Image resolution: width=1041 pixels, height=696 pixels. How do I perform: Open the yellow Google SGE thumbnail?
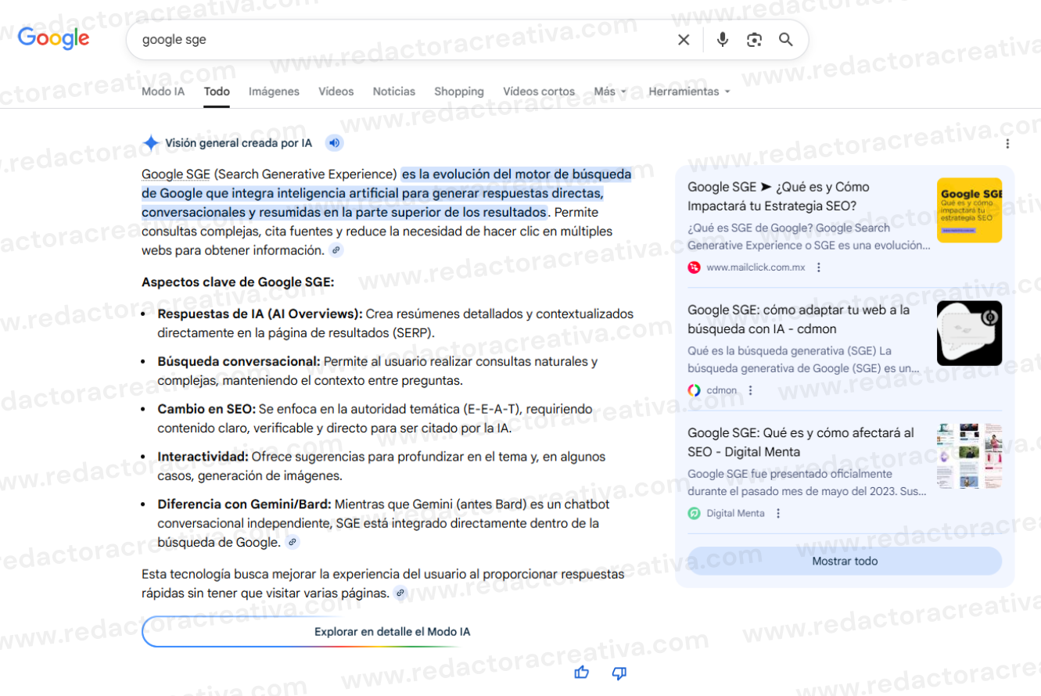(969, 210)
